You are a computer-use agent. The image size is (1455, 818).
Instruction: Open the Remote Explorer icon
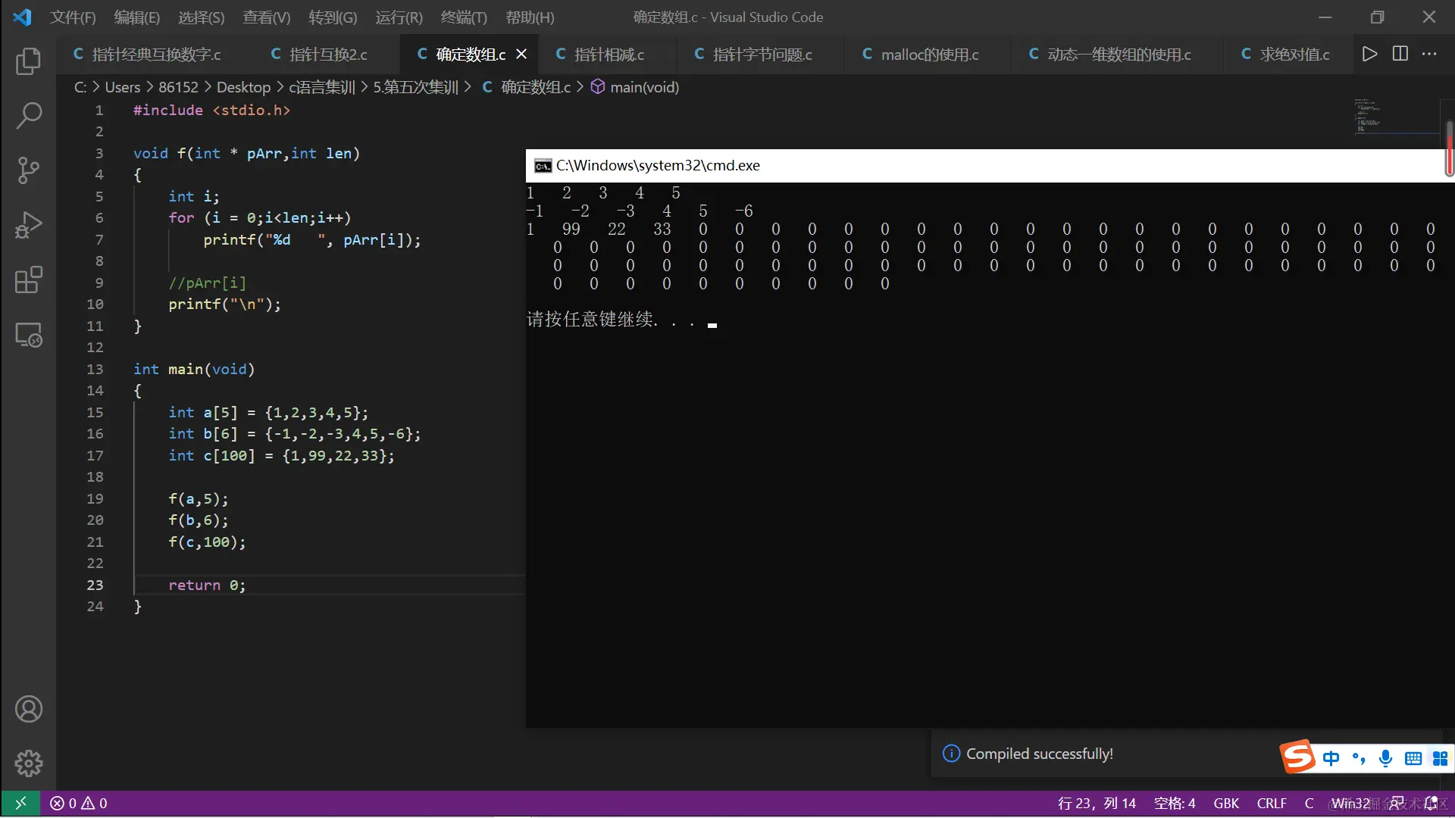tap(28, 335)
